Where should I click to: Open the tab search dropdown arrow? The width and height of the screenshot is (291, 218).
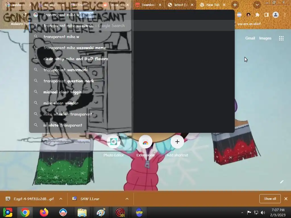coord(257,5)
